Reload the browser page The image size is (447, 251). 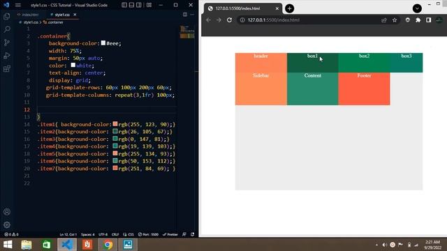tap(229, 20)
